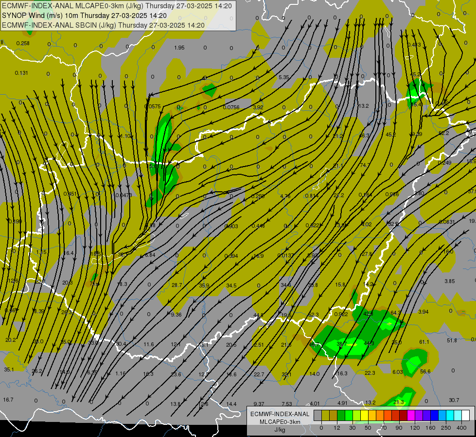Pick the dark red legend swatch
This screenshot has width=476, height=437.
pos(404,415)
